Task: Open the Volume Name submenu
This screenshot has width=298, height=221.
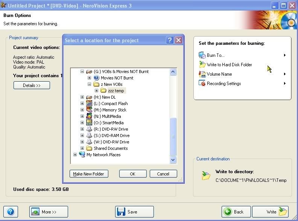Action: (x=242, y=74)
